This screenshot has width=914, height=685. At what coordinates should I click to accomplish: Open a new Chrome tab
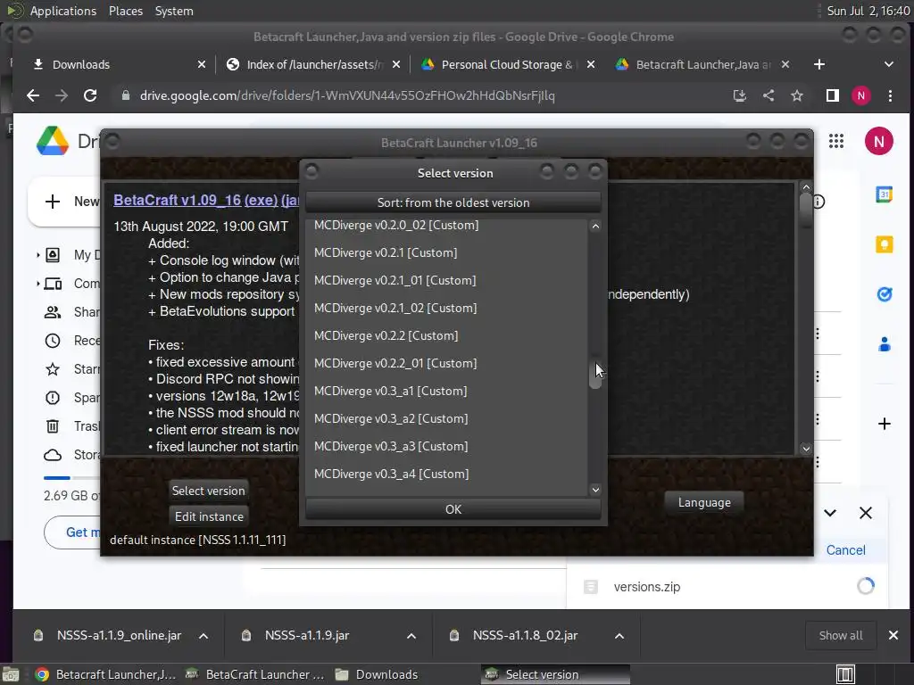coord(819,64)
